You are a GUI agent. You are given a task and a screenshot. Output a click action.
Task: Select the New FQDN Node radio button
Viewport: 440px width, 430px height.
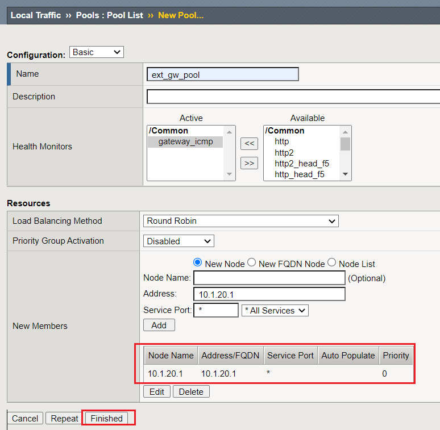pos(251,262)
